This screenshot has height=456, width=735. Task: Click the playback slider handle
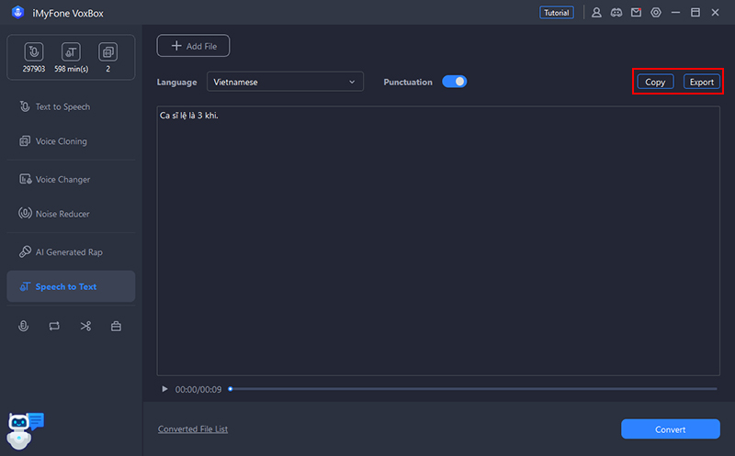(x=231, y=389)
